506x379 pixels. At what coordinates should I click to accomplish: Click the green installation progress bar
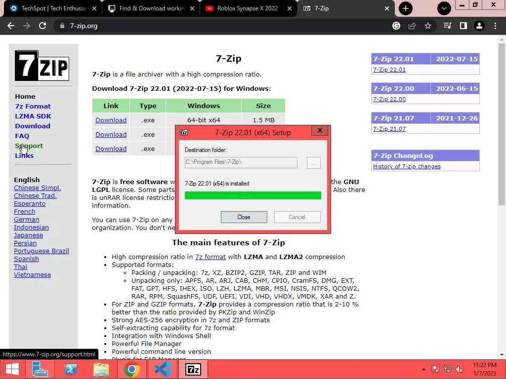coord(253,195)
